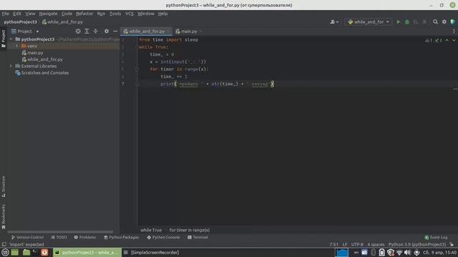Open the Window menu
The height and width of the screenshot is (257, 458).
coord(146,14)
